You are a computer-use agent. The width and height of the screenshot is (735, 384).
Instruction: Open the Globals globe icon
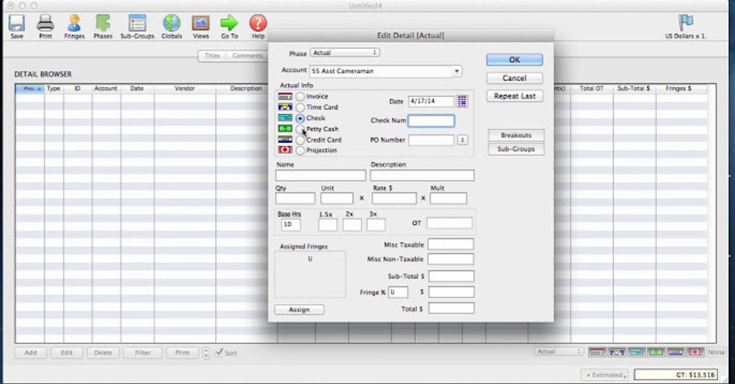pyautogui.click(x=171, y=24)
